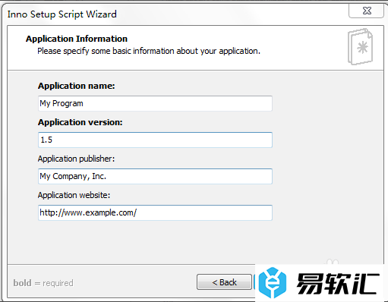Viewport: 388px width, 302px height.
Task: Click the blue hexagon 易软汇 logo icon
Action: click(273, 282)
